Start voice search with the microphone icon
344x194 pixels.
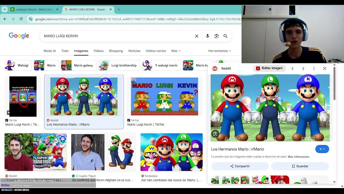207,36
